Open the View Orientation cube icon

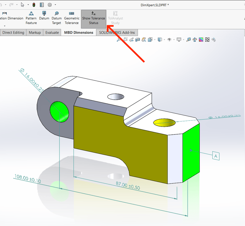click(150, 39)
